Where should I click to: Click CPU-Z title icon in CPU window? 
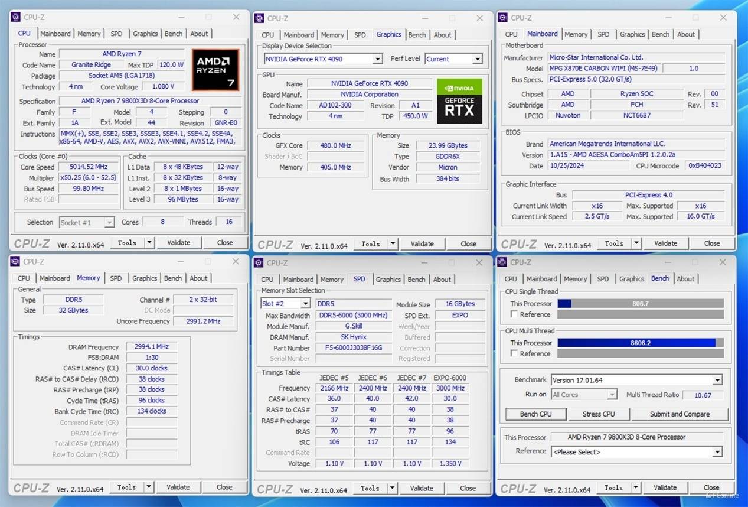pos(15,17)
